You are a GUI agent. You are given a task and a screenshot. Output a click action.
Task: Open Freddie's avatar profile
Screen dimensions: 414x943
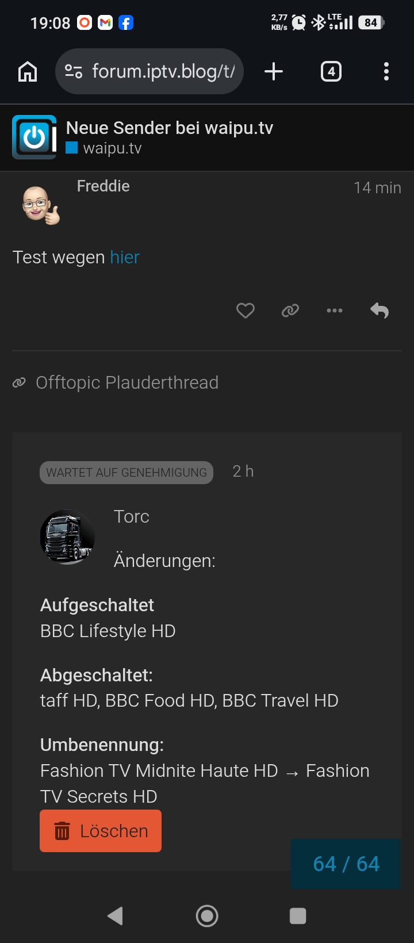(40, 205)
